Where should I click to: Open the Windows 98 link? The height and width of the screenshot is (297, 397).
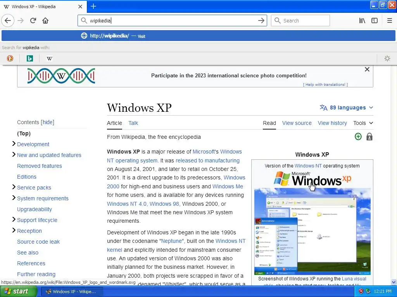point(164,204)
